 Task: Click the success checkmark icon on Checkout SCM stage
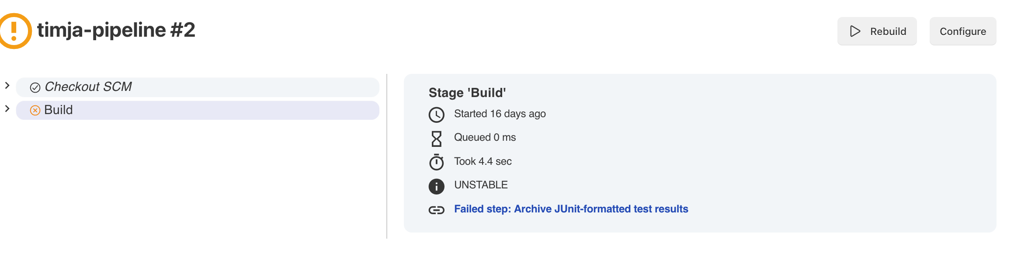click(35, 87)
